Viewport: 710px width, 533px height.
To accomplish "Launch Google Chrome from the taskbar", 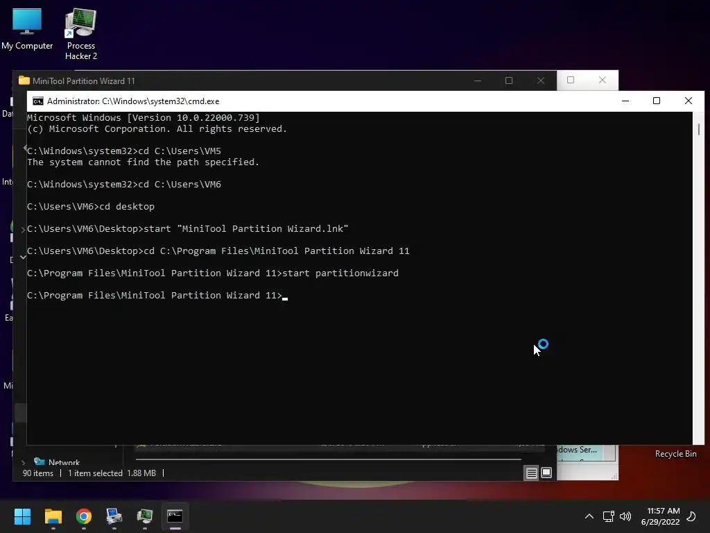I will pyautogui.click(x=84, y=516).
